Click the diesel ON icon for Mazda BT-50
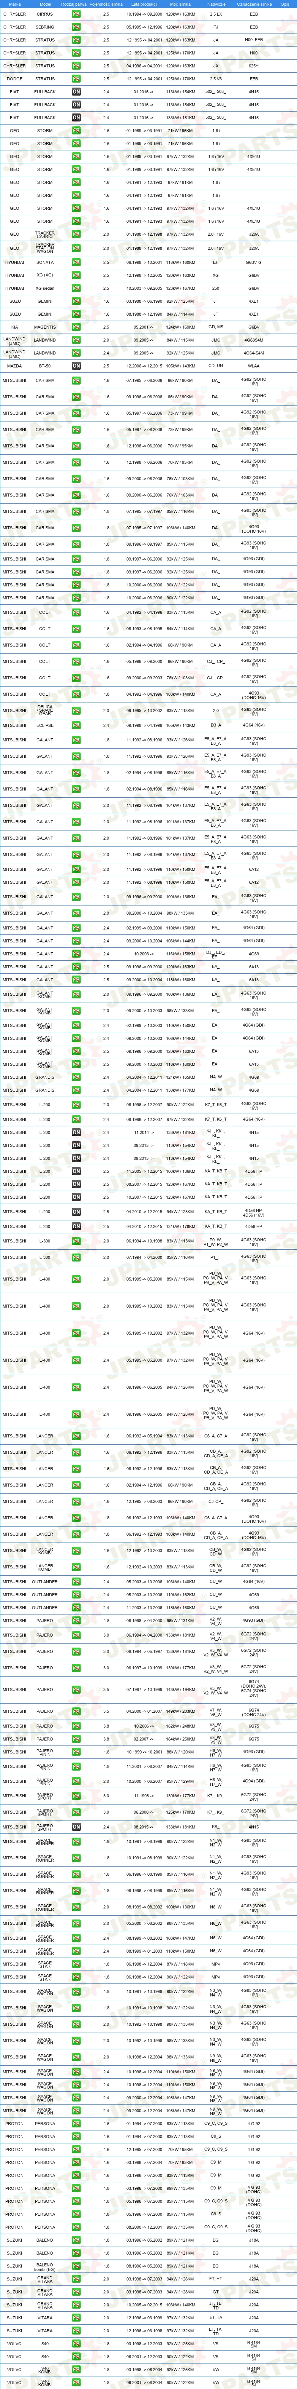The image size is (297, 2389). tap(76, 366)
